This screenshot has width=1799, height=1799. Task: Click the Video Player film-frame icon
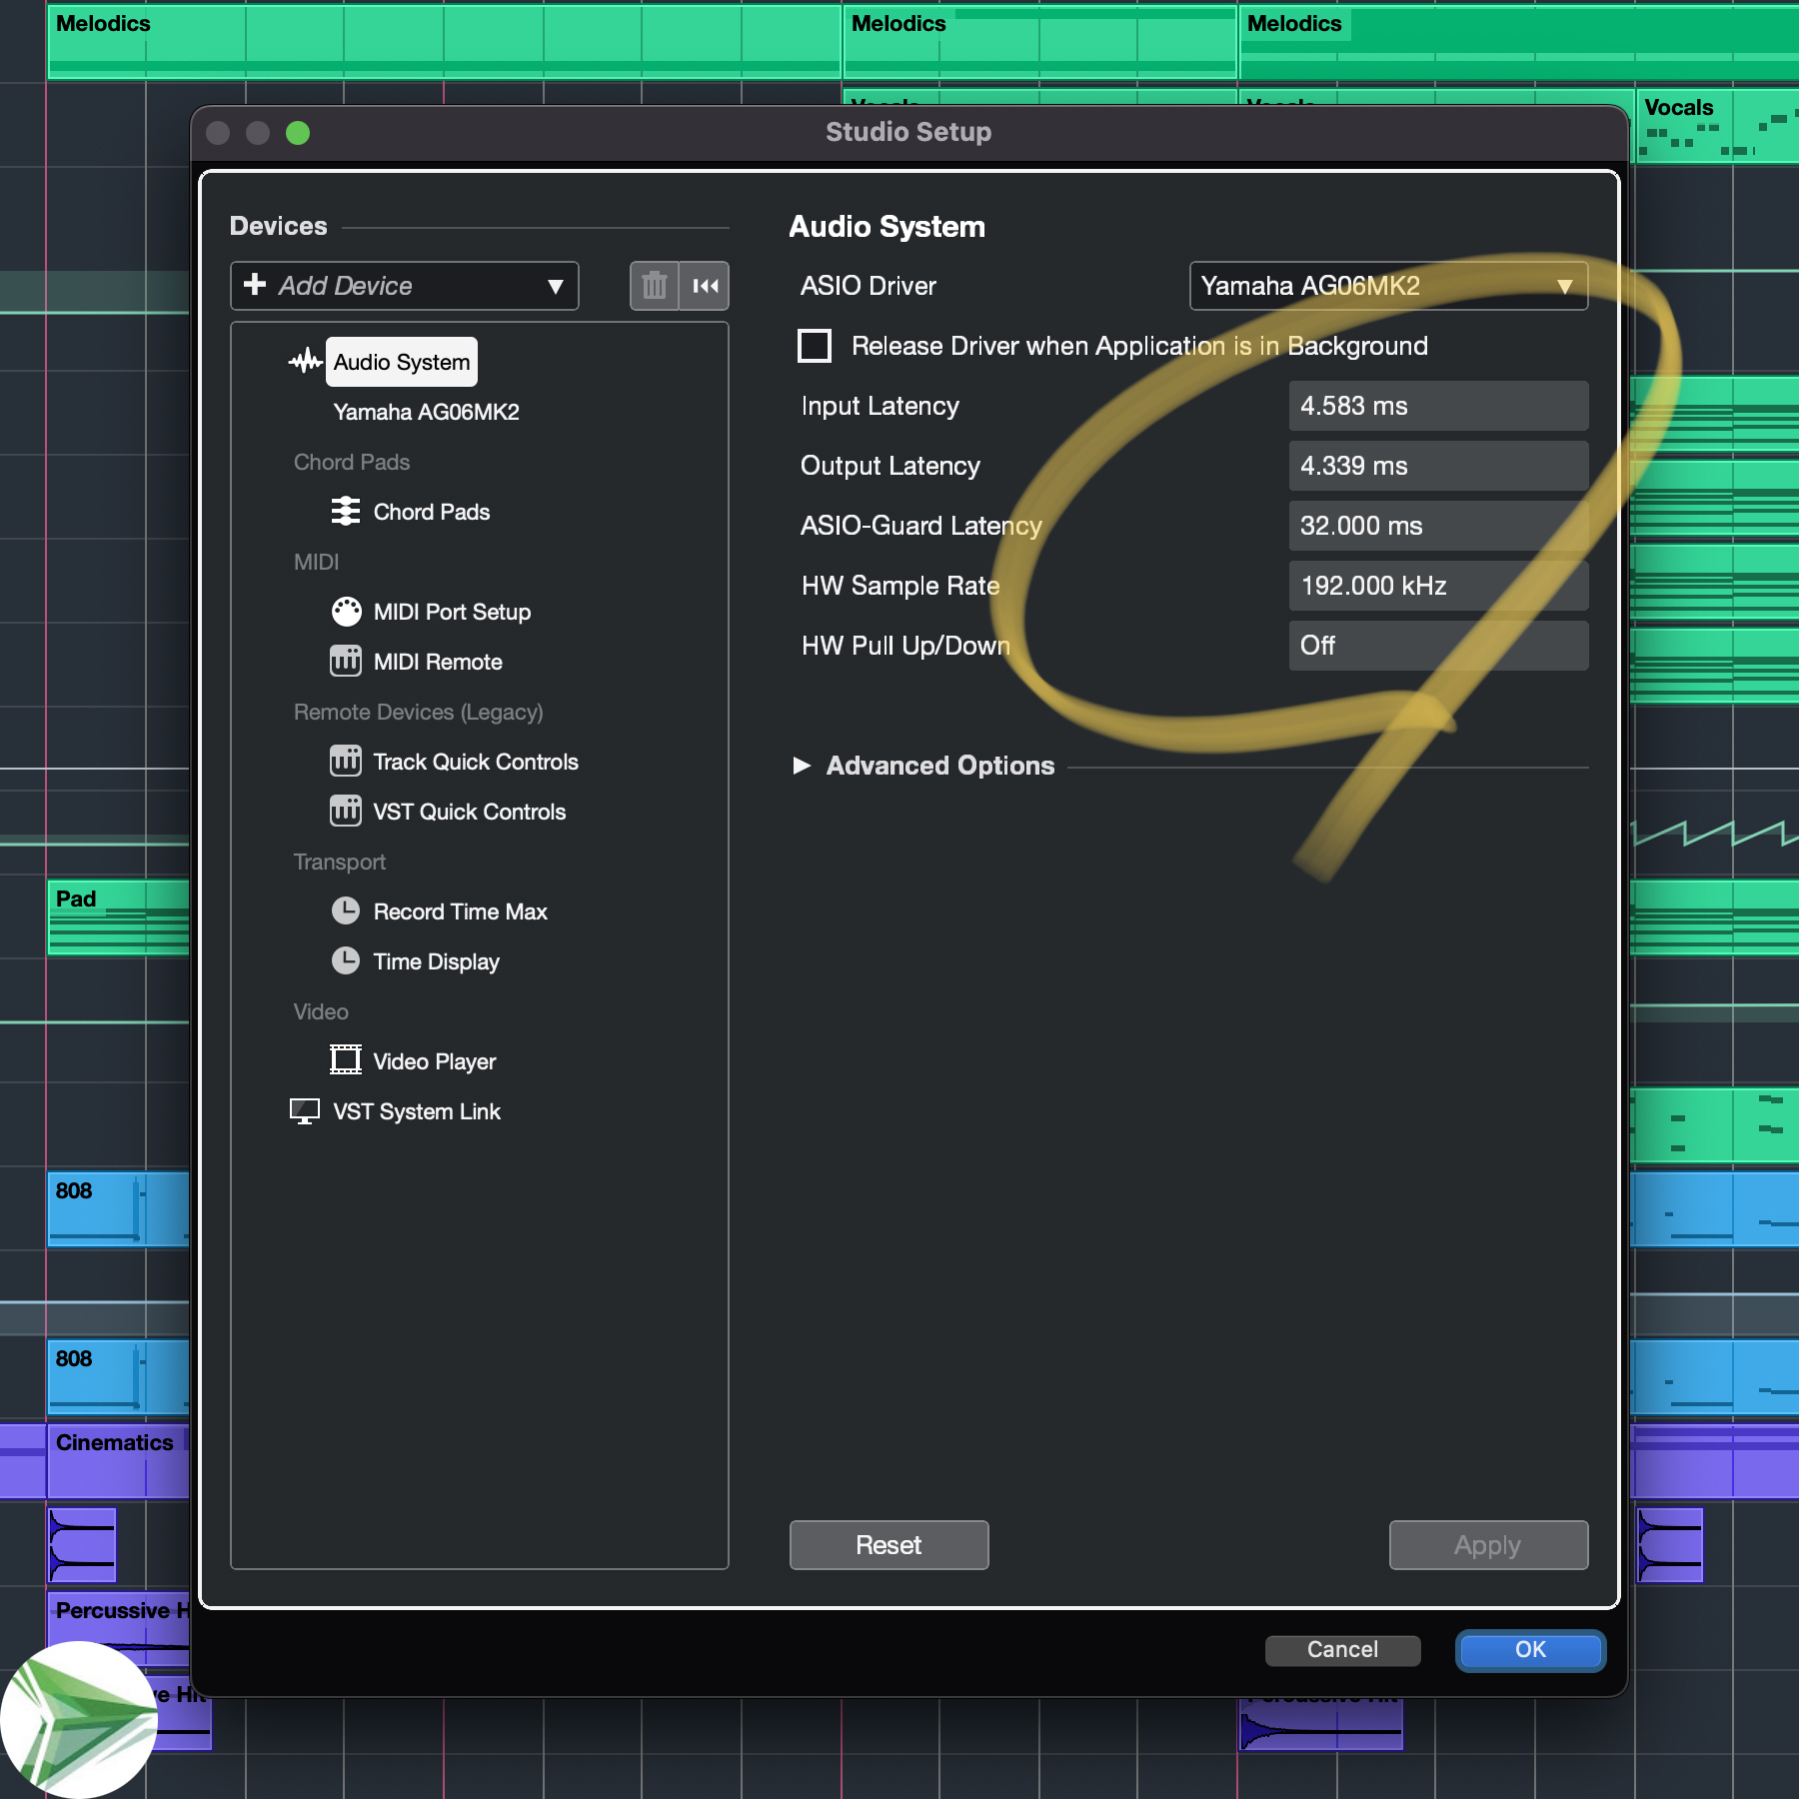(346, 1060)
